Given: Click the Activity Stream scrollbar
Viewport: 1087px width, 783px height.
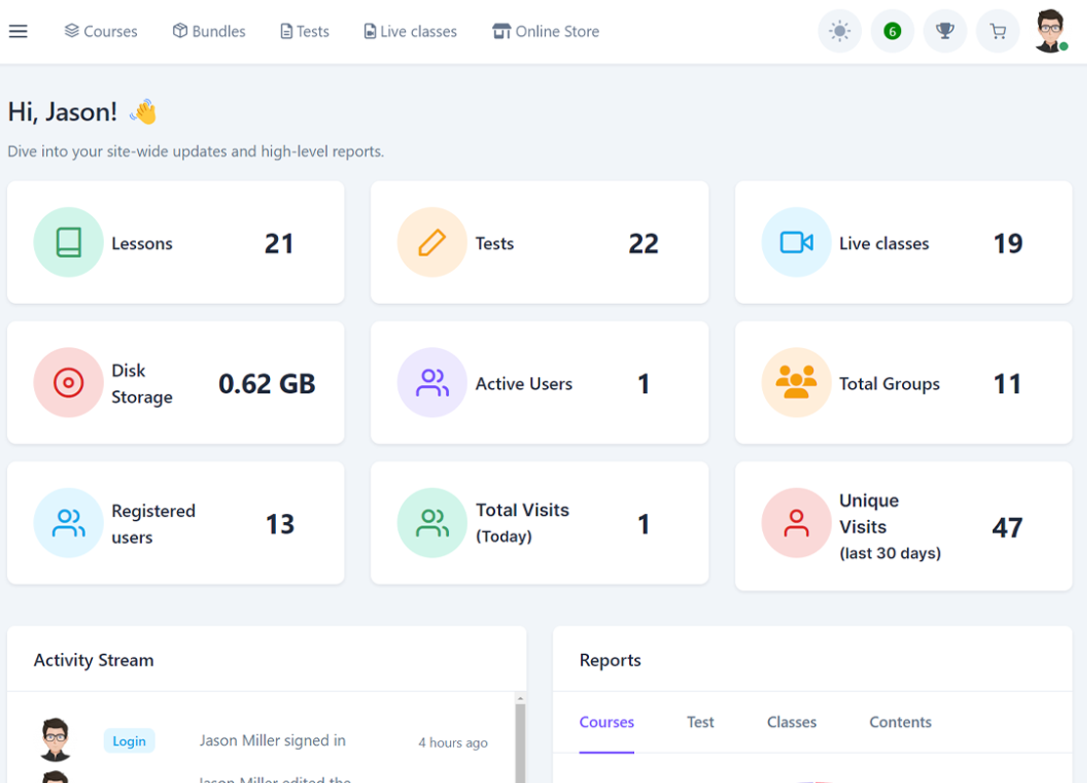Looking at the screenshot, I should pos(521,738).
